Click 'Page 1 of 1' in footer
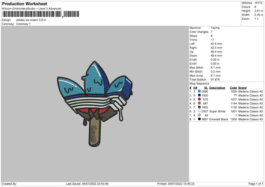 tap(256, 183)
